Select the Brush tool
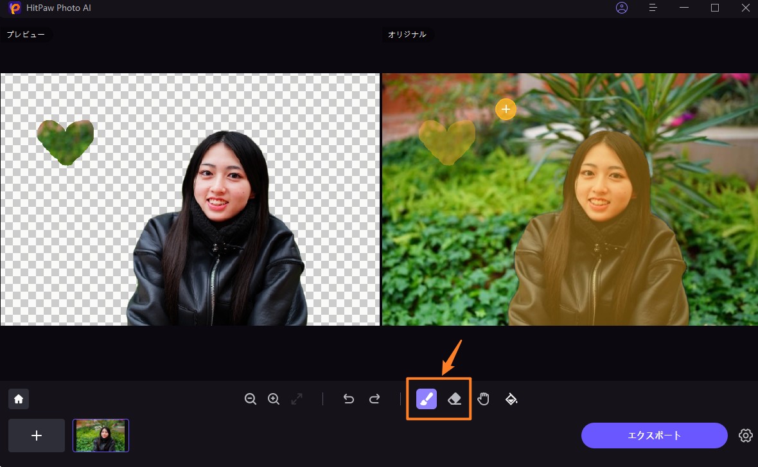 click(427, 399)
